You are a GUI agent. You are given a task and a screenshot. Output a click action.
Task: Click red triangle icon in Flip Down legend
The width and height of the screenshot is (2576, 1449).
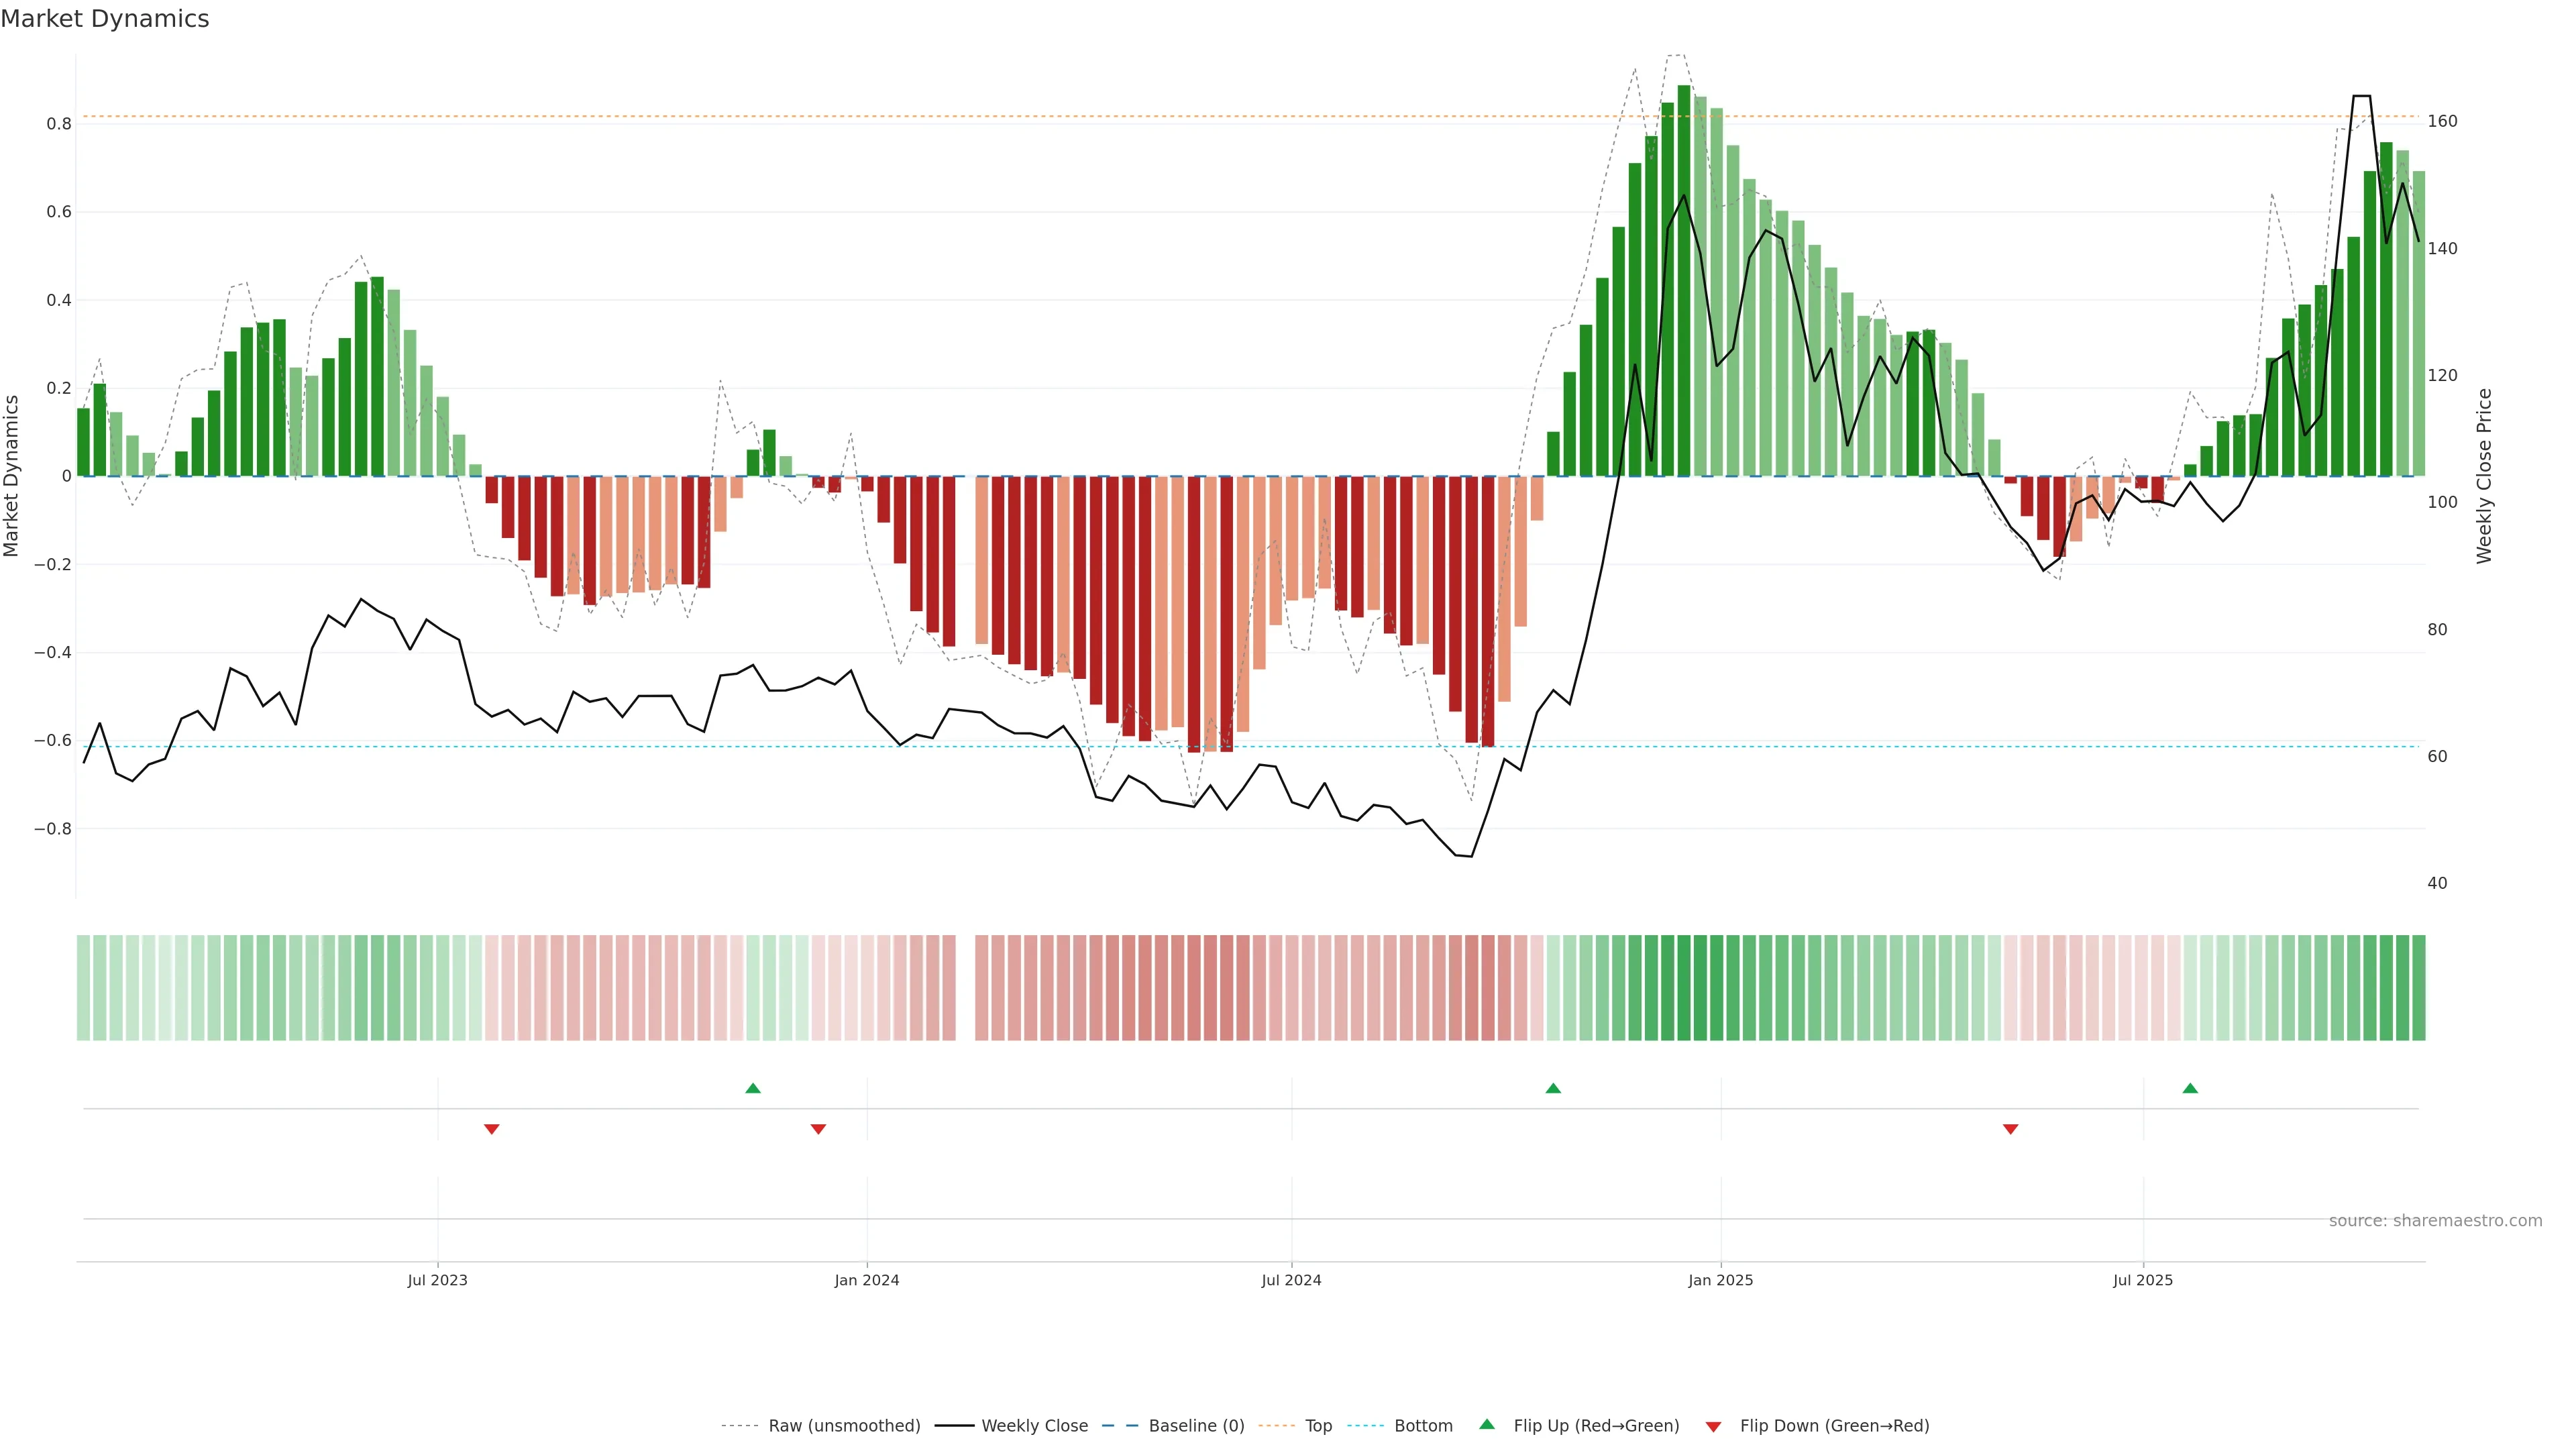[1713, 1426]
